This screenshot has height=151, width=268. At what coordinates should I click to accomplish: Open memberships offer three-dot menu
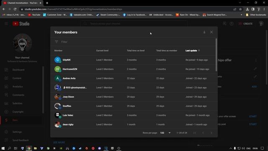click(x=256, y=60)
